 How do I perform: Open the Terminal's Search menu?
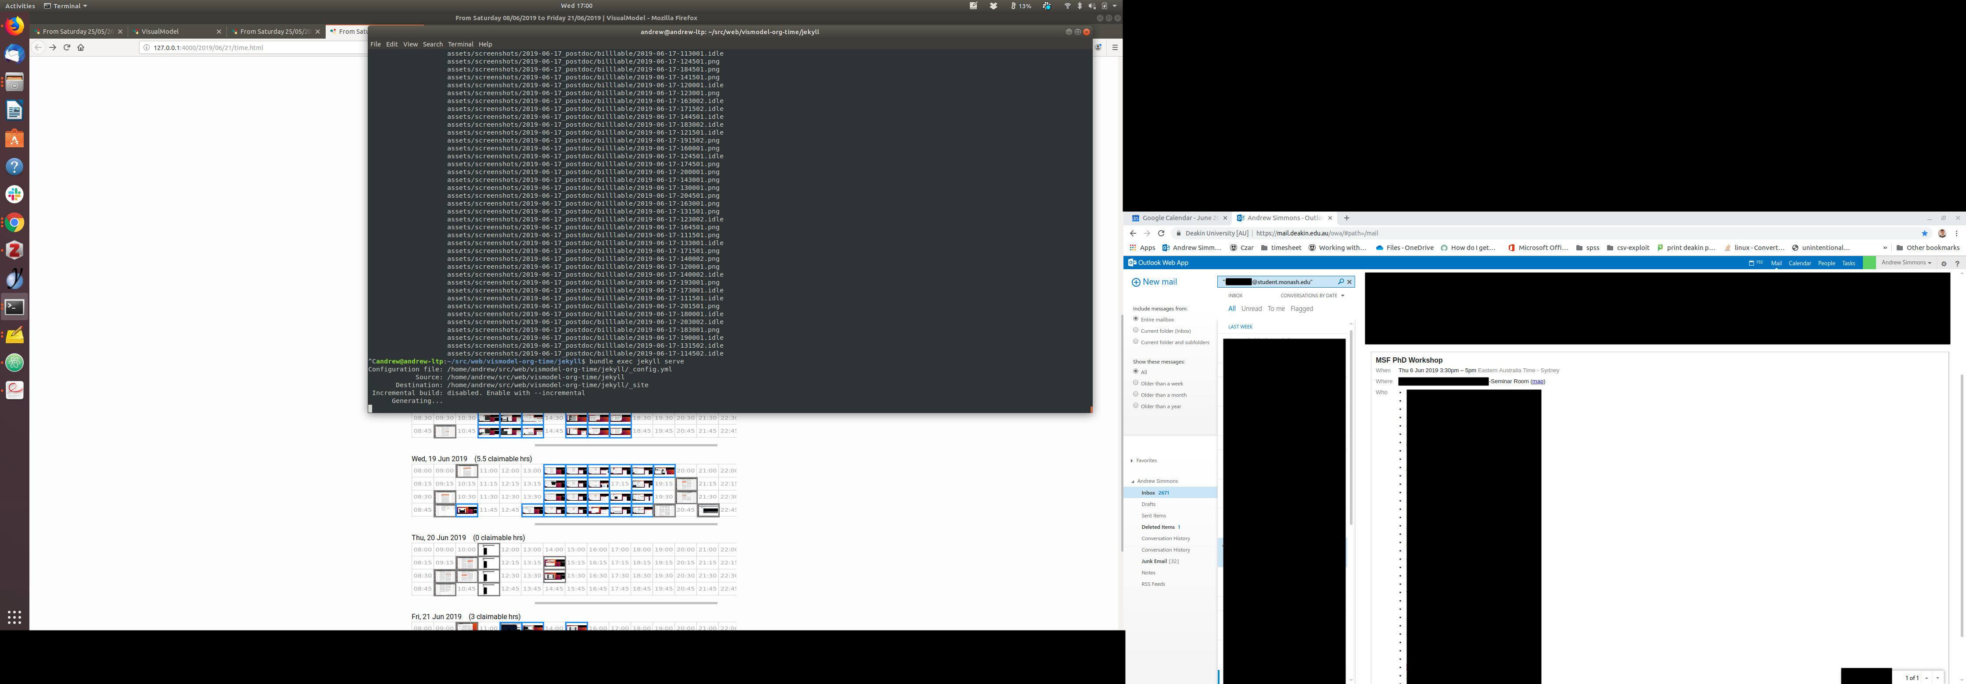click(432, 44)
